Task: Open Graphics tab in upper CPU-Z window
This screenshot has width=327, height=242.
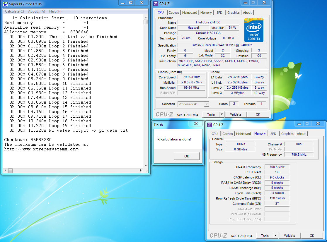Action: click(x=233, y=13)
